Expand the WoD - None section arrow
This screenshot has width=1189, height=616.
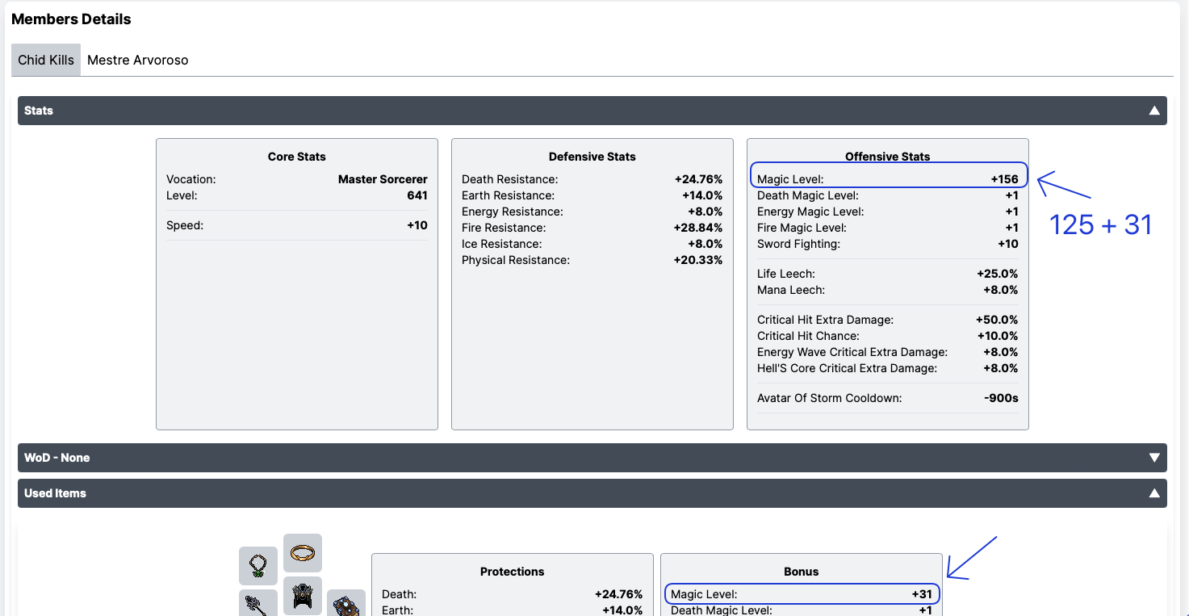[x=1154, y=458]
